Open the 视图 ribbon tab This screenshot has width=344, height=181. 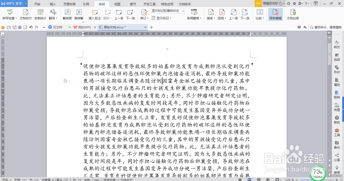pyautogui.click(x=117, y=4)
